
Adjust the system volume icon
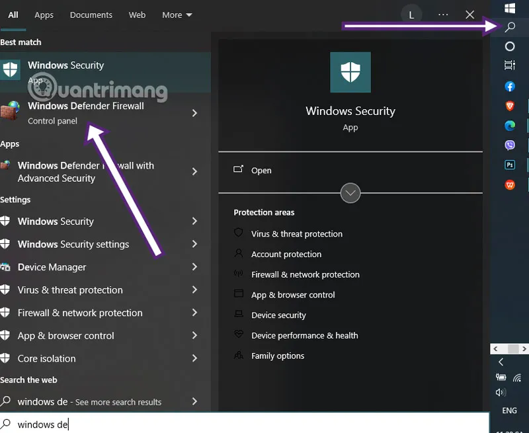pos(501,392)
